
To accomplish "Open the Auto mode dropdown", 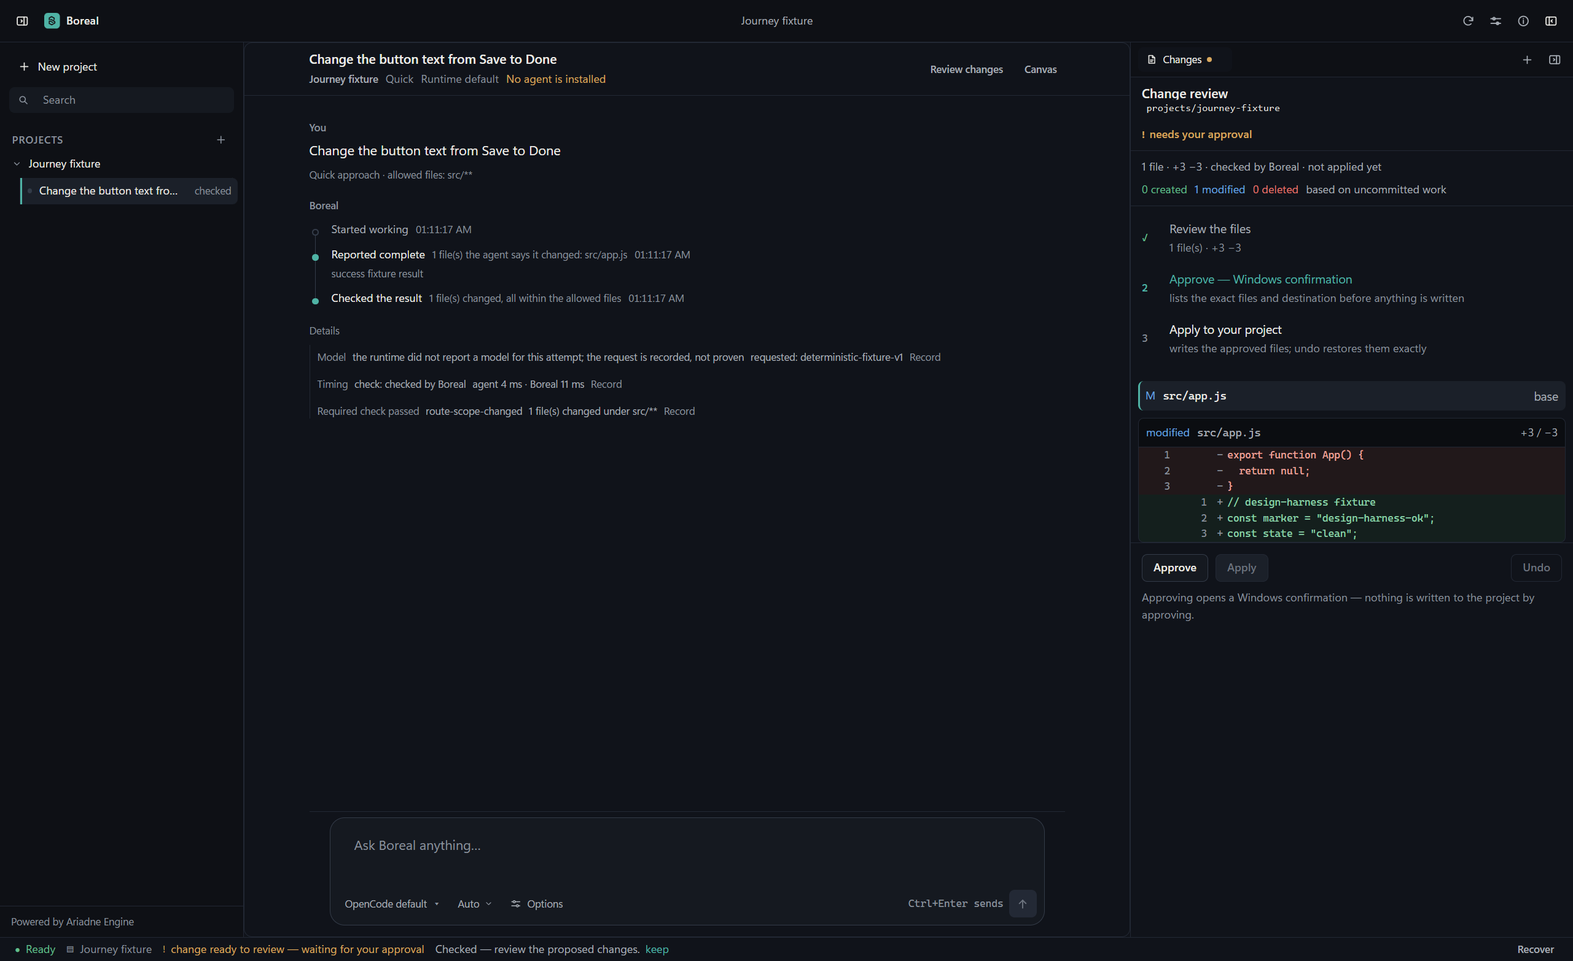I will [474, 903].
